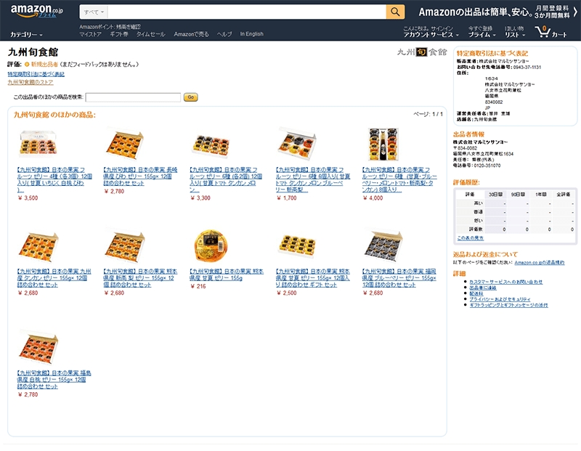This screenshot has height=451, width=581.
Task: Click the この表の見方 link below rating table
Action: 470,238
